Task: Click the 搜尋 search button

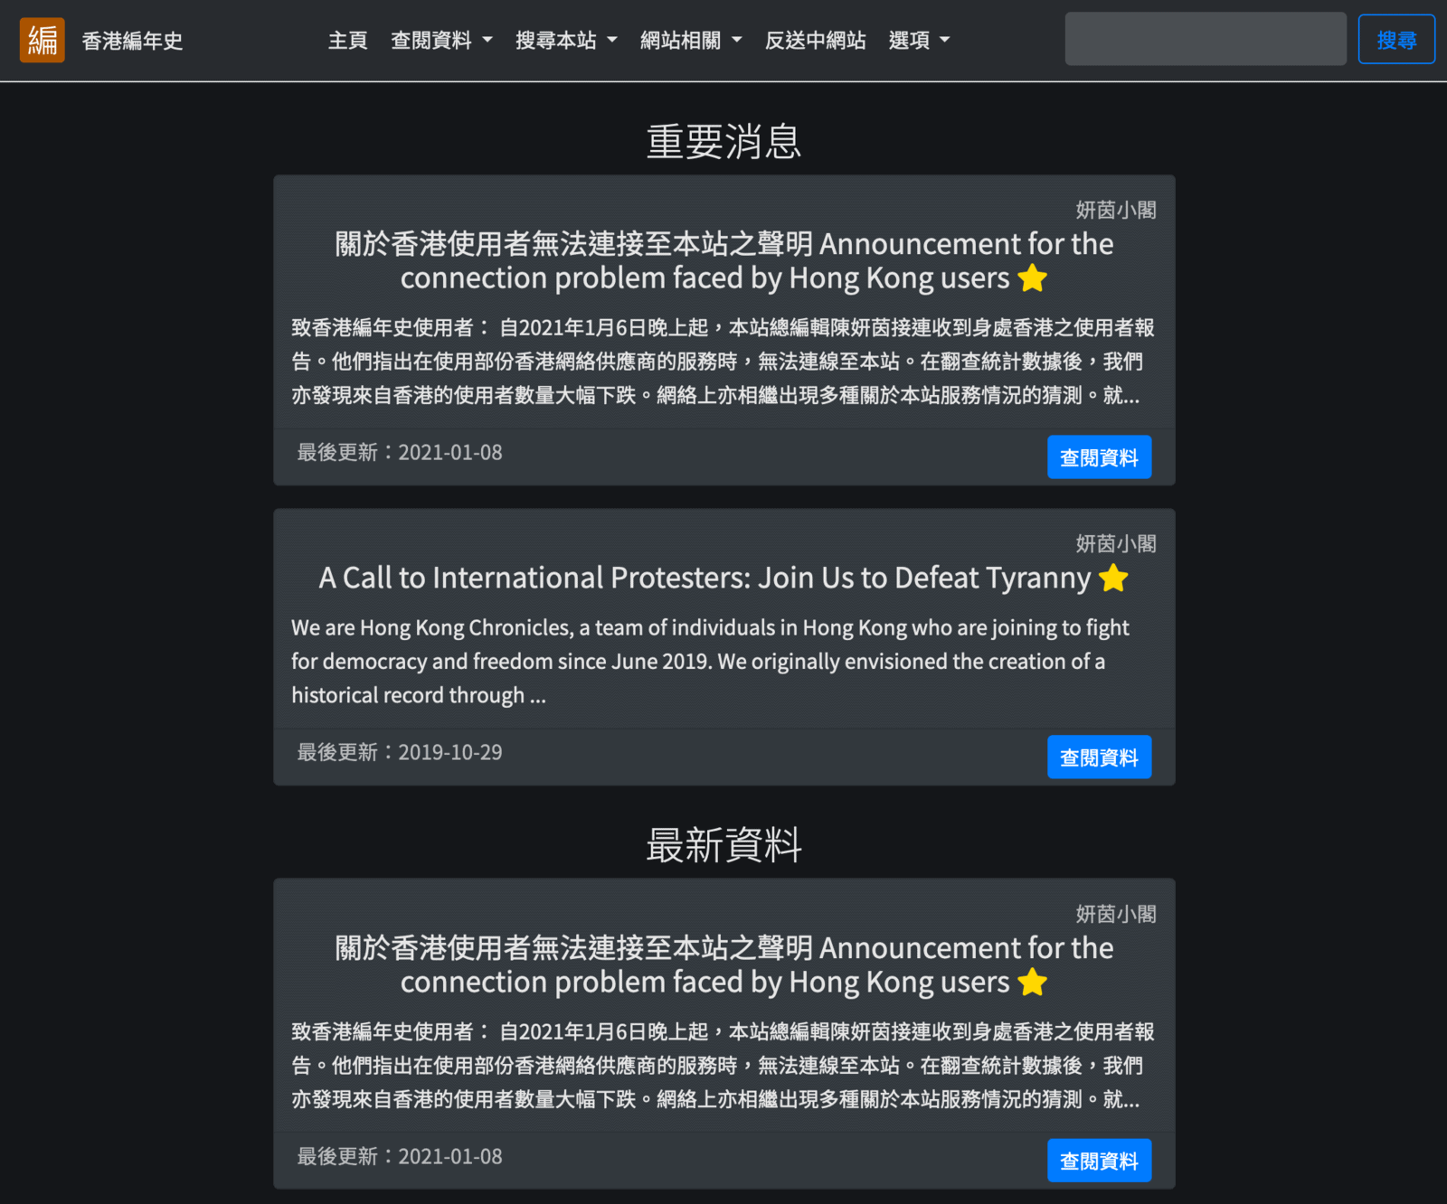Action: (1395, 40)
